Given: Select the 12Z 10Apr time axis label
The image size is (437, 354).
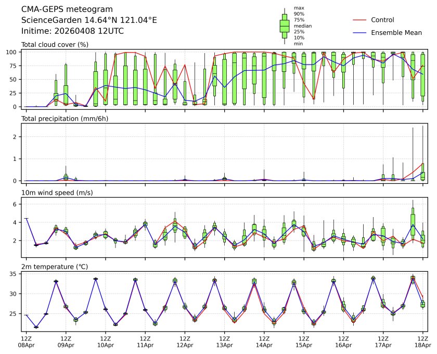Looking at the screenshot, I should click(106, 341).
